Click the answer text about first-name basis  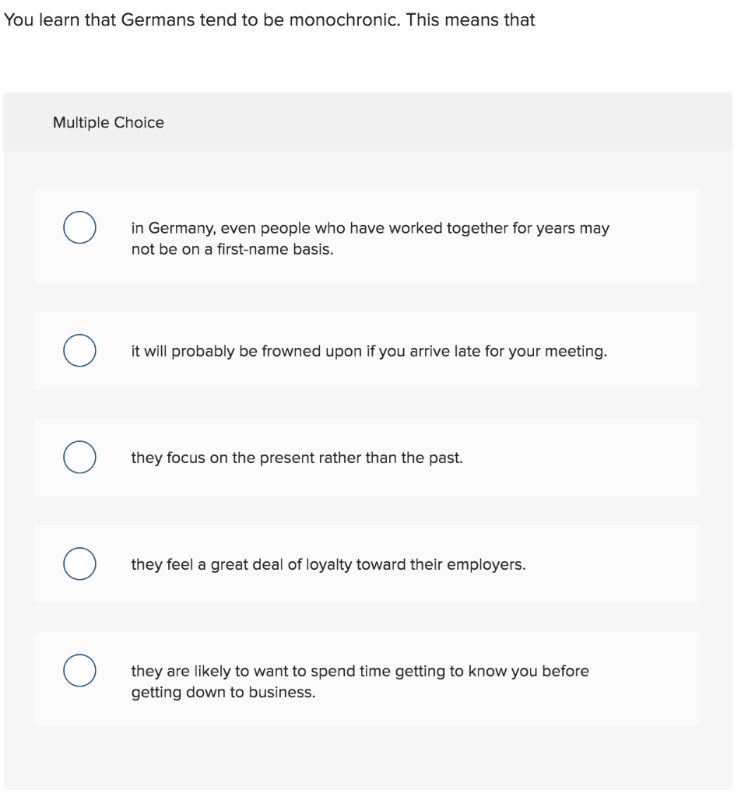point(370,238)
